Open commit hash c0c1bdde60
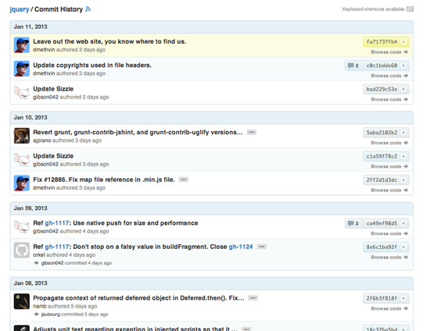Screen dimensions: 430x331 pos(382,66)
